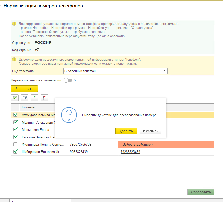Click the check all rows icon
The width and height of the screenshot is (223, 202).
coord(15,97)
